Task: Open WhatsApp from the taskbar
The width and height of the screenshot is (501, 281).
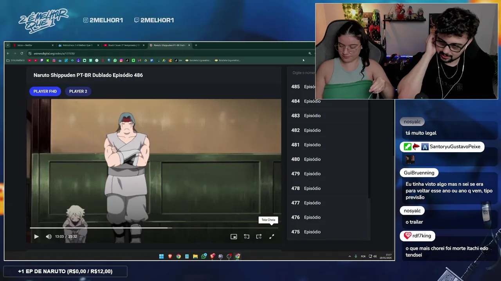Action: coord(204,256)
